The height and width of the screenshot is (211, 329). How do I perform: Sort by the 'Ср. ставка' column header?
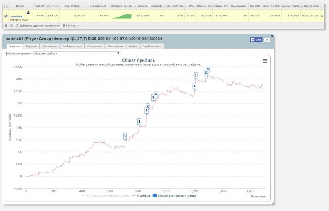tap(72, 6)
